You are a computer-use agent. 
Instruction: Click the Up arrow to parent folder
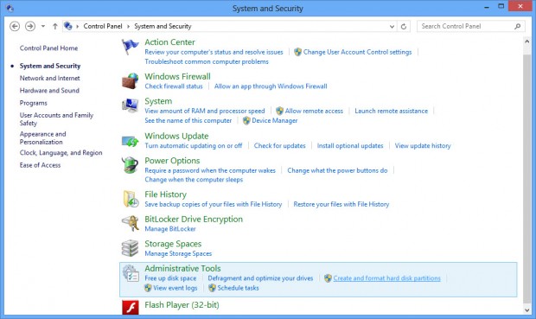[54, 26]
